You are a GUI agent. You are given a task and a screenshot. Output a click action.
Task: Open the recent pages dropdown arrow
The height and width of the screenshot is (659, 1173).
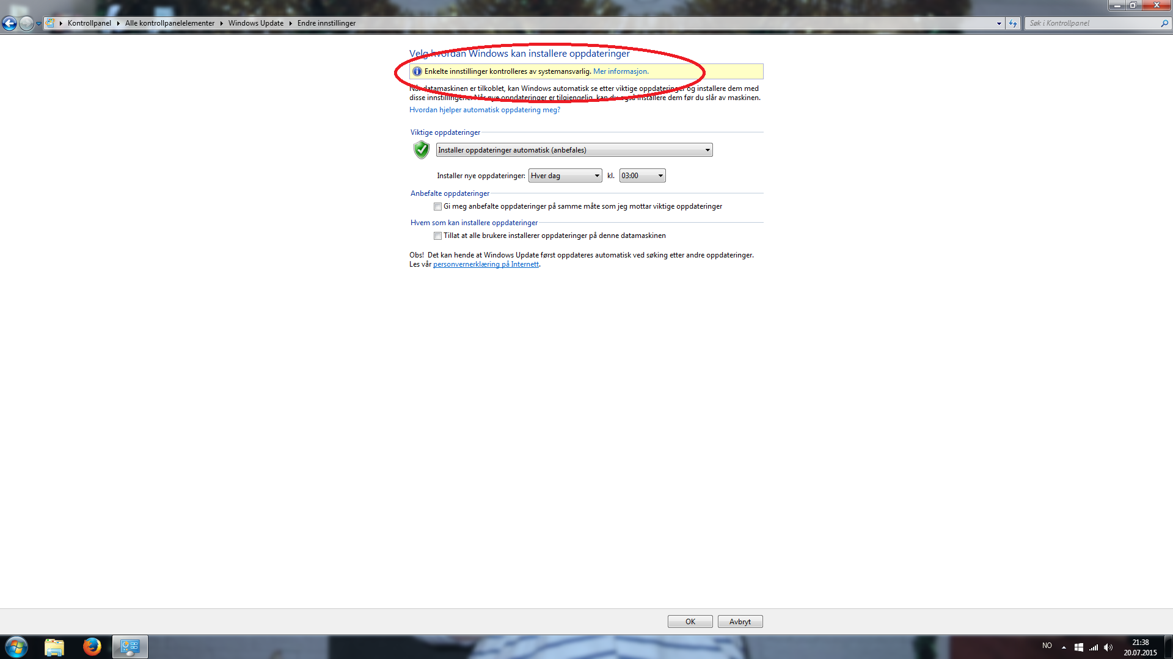tap(38, 24)
